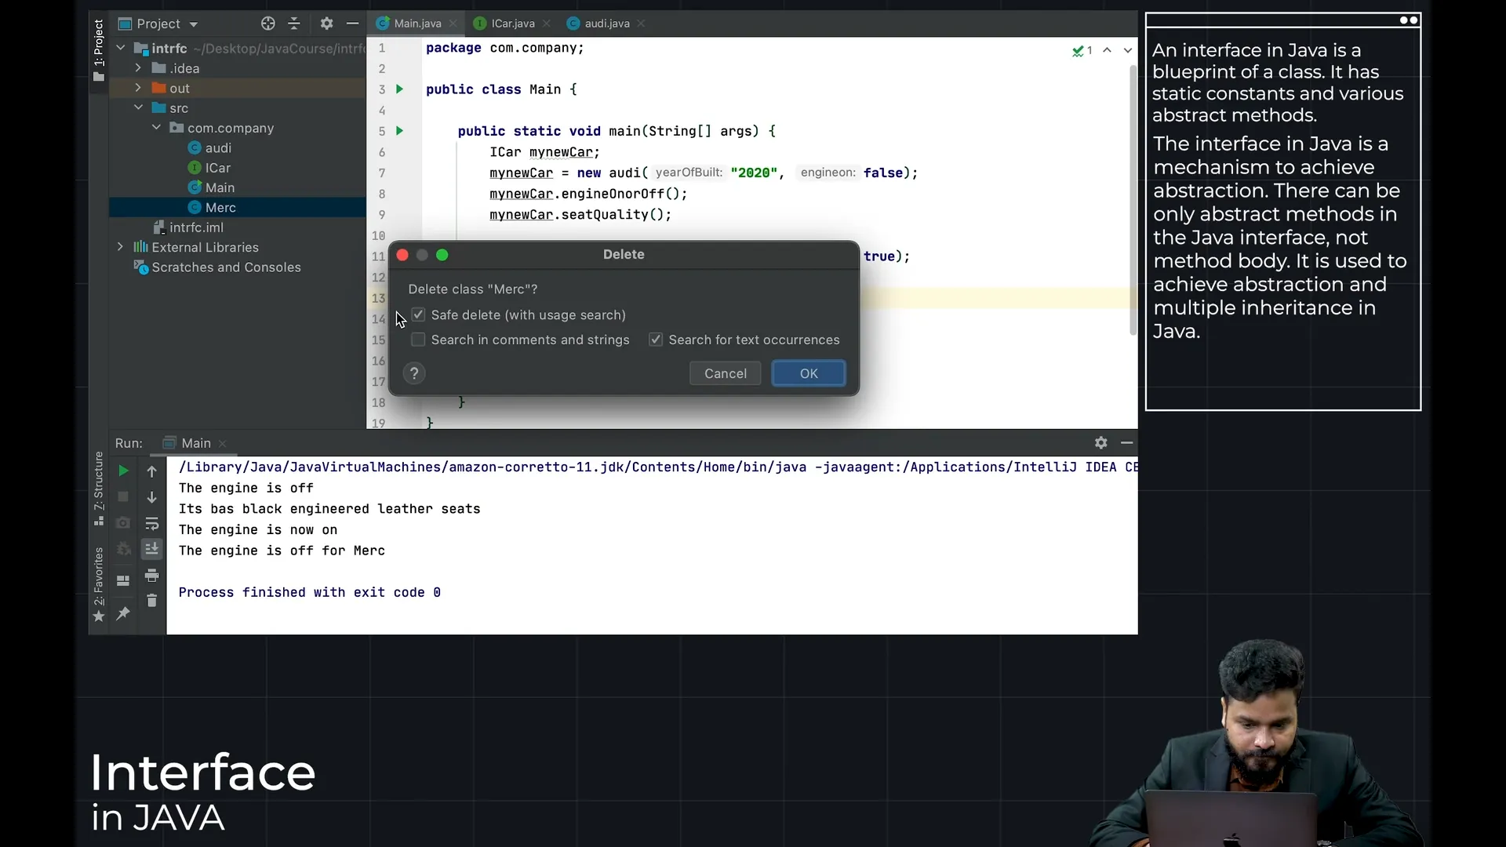Collapse the com.company package node

click(156, 128)
